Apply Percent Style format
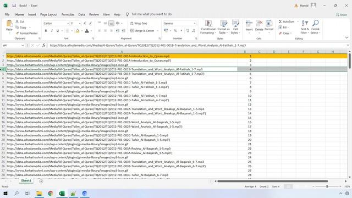This screenshot has width=352, height=198. 175,31
